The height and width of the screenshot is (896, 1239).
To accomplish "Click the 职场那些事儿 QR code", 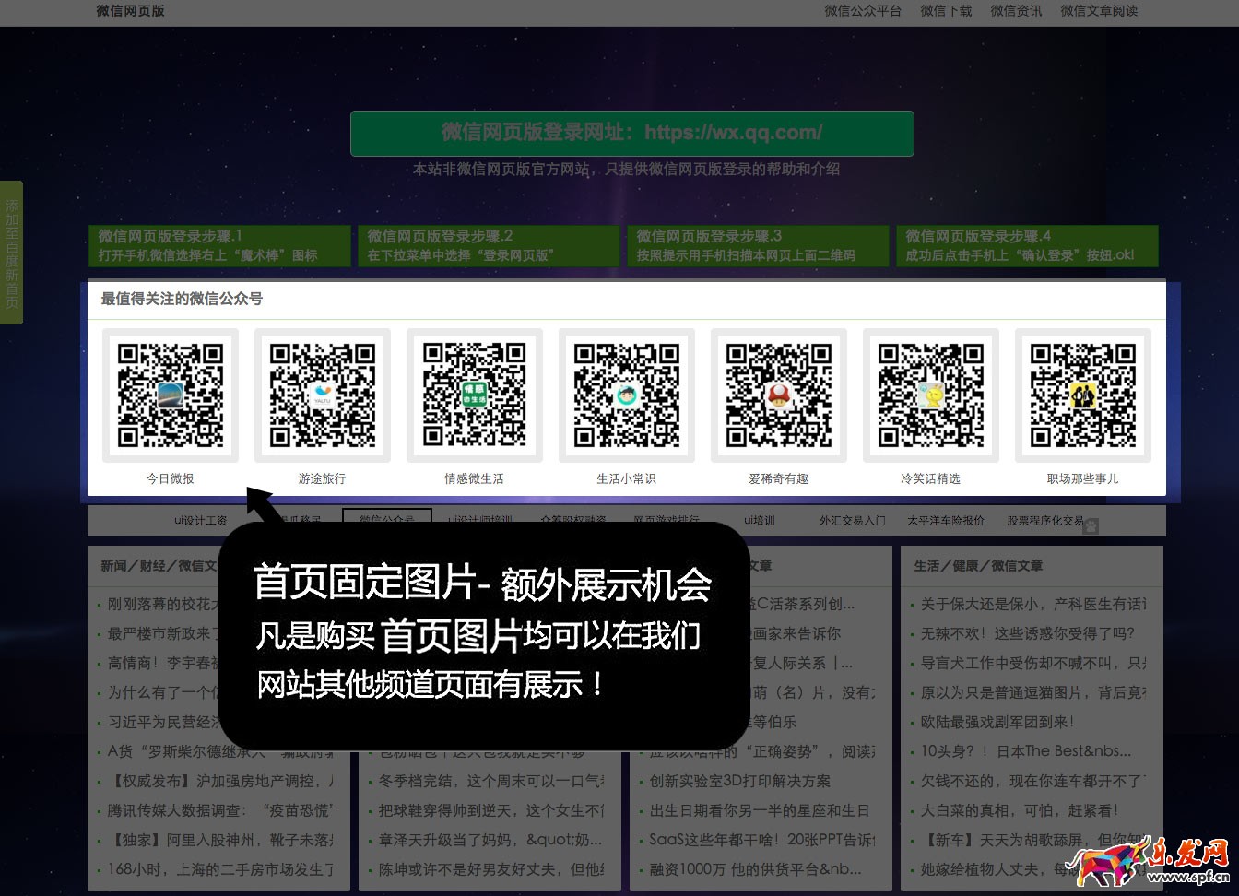I will (1083, 395).
